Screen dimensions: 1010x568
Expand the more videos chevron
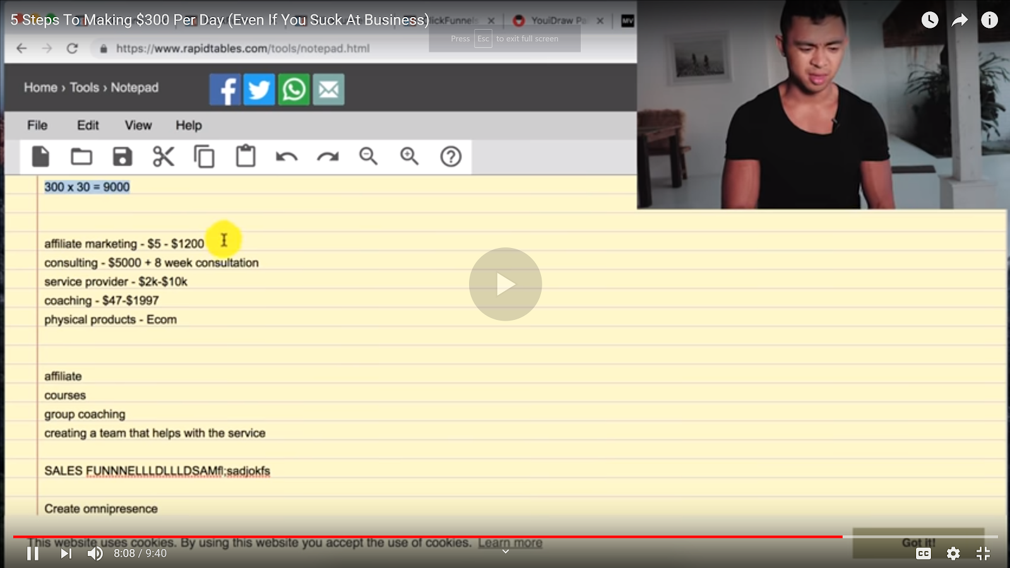(x=505, y=552)
